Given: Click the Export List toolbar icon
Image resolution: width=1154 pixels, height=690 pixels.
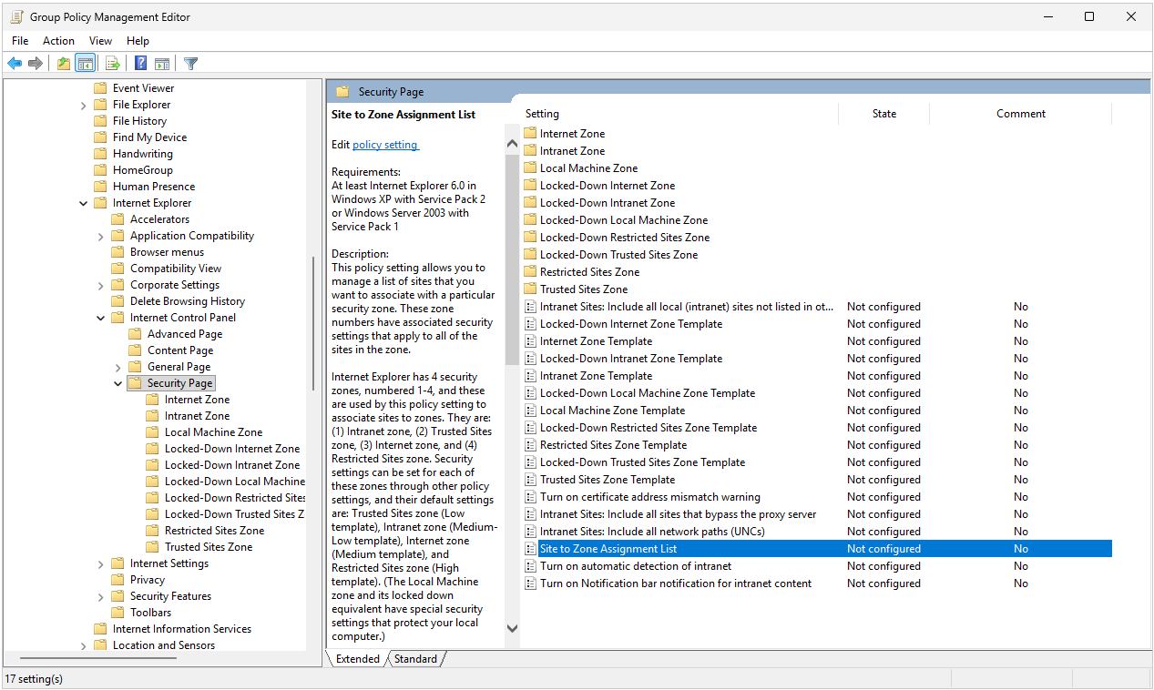Looking at the screenshot, I should click(x=113, y=63).
